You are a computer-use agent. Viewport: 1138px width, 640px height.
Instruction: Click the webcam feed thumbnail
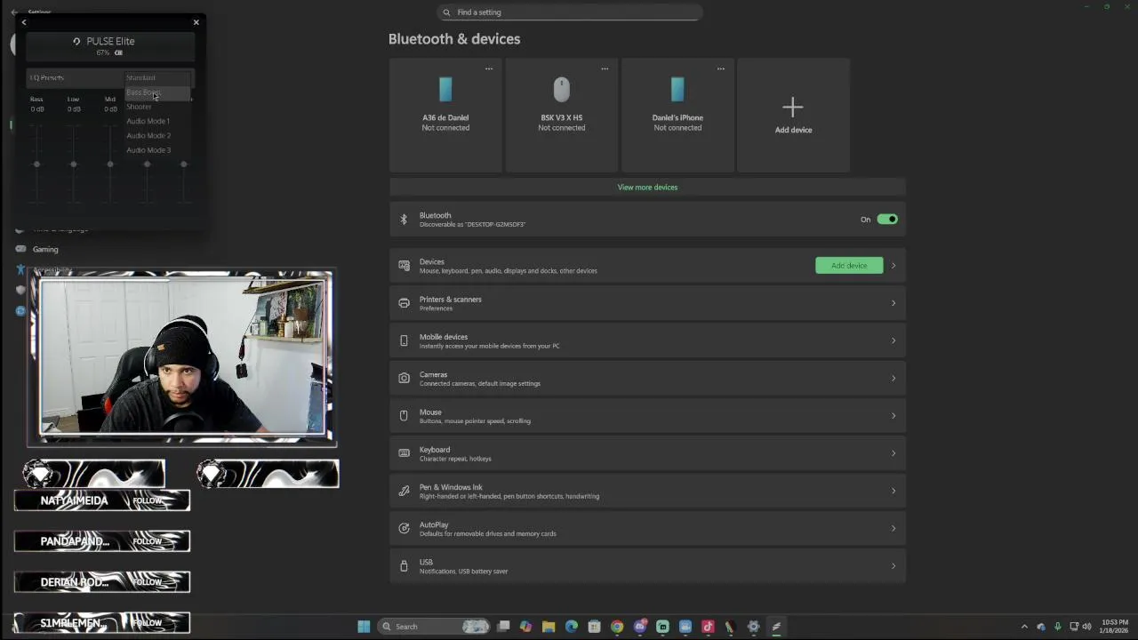tap(183, 359)
